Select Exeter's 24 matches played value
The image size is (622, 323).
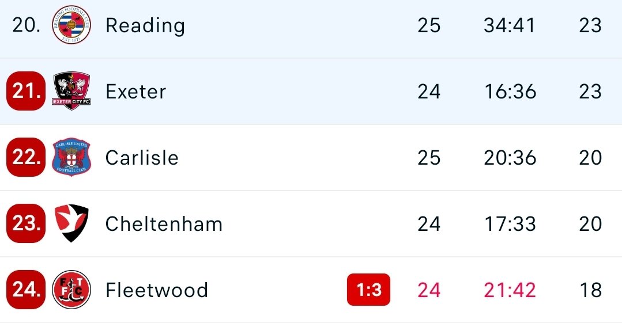tap(429, 92)
